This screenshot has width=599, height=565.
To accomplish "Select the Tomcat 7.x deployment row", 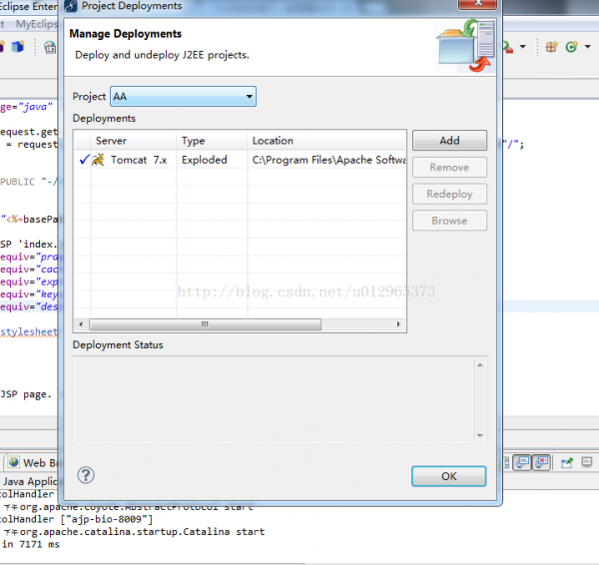I will pos(240,160).
